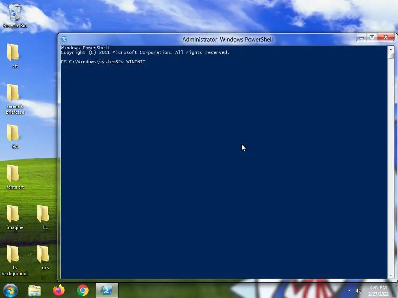Close the Administrator PowerShell window
The height and width of the screenshot is (298, 398).
pyautogui.click(x=386, y=38)
